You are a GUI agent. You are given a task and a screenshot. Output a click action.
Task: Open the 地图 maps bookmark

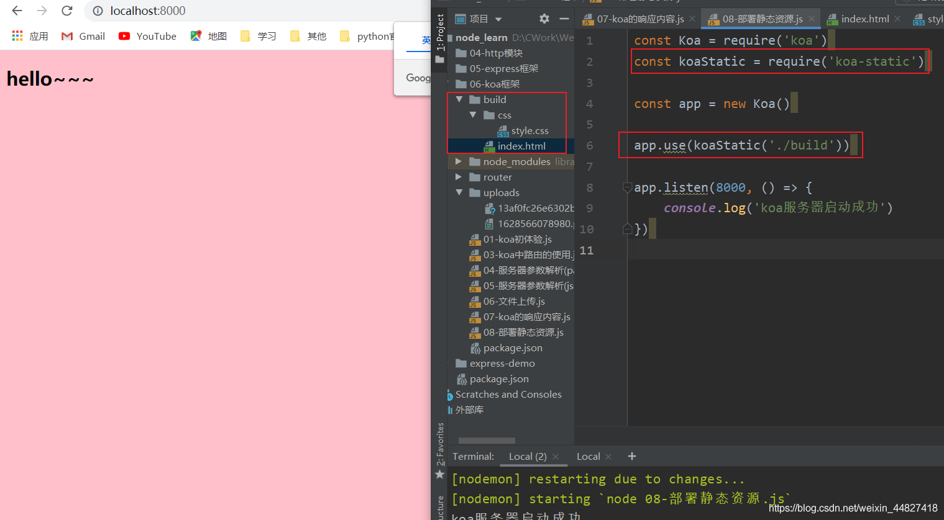[209, 36]
